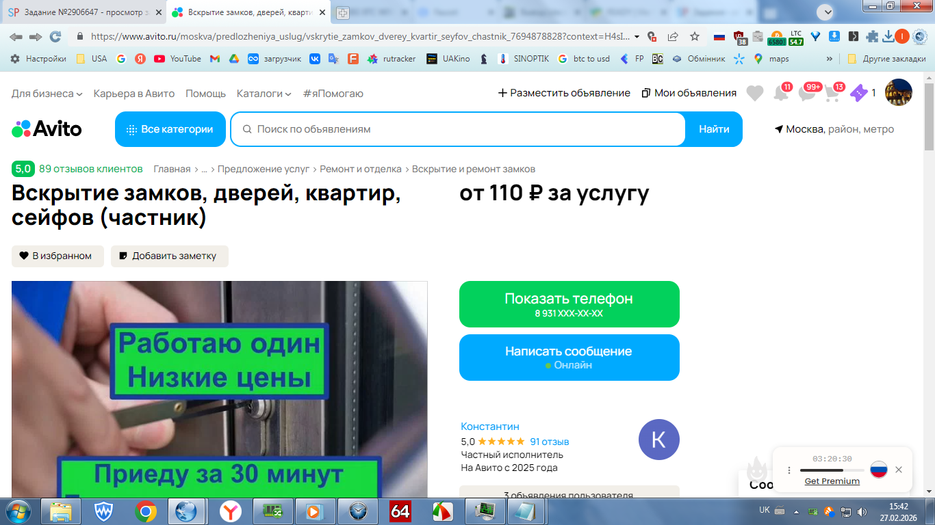Screen dimensions: 935x525
Task: Click Показать телефон button
Action: point(569,304)
